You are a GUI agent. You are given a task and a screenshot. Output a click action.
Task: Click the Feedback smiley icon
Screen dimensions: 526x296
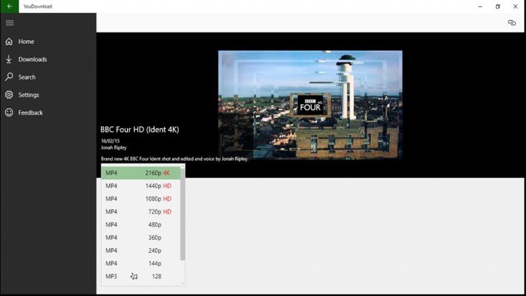pyautogui.click(x=9, y=112)
